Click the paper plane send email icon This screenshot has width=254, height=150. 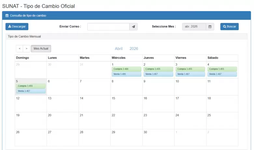(134, 27)
